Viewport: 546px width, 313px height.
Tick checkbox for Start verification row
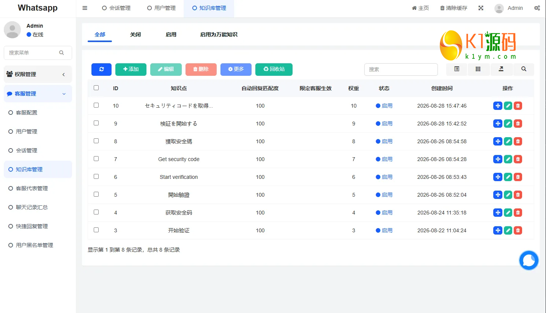[96, 176]
